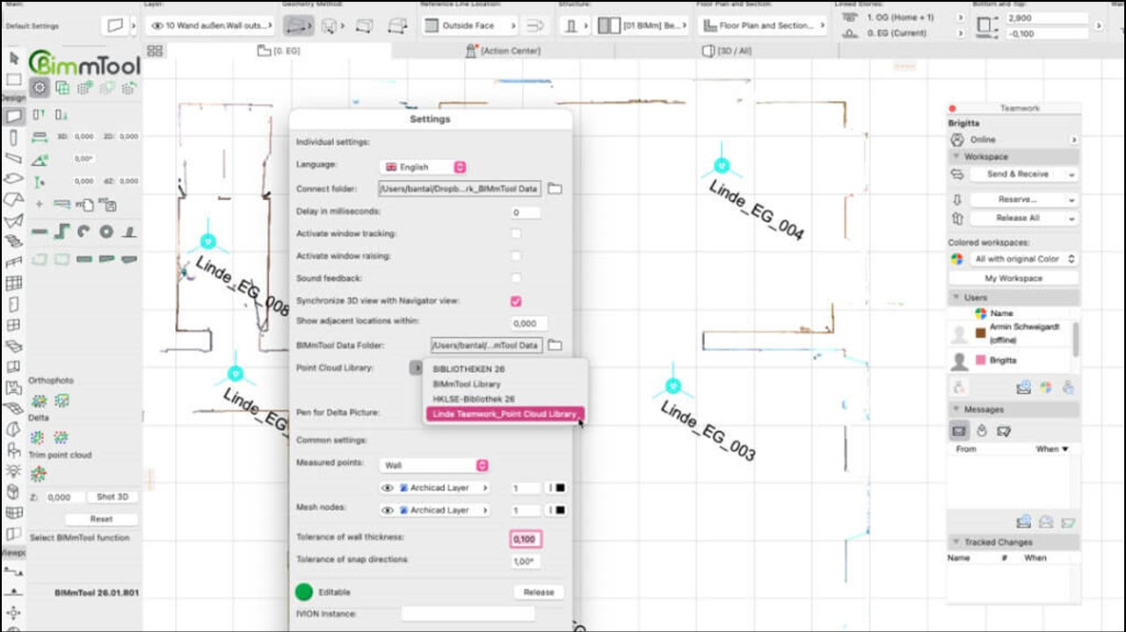
Task: Toggle green Editable status indicator
Action: (x=304, y=592)
